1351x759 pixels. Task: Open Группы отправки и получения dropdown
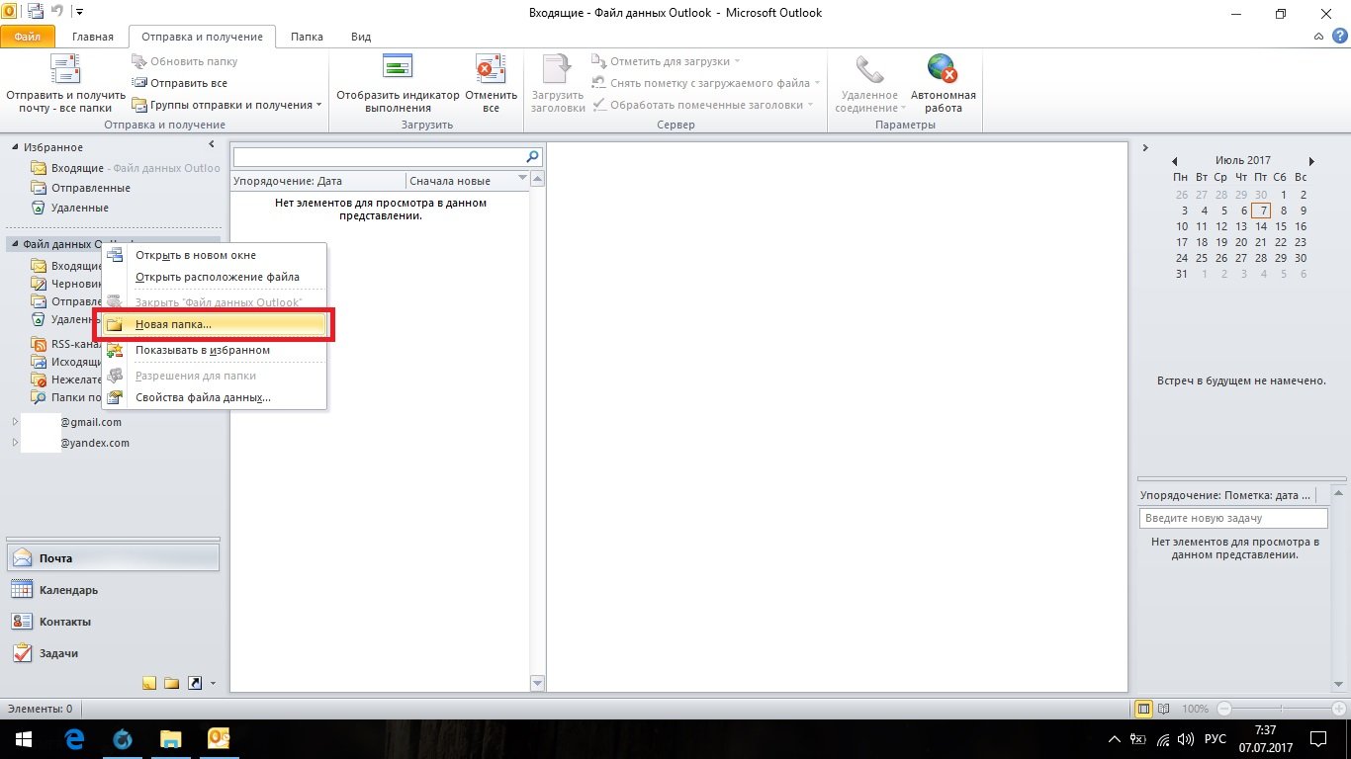pos(227,105)
